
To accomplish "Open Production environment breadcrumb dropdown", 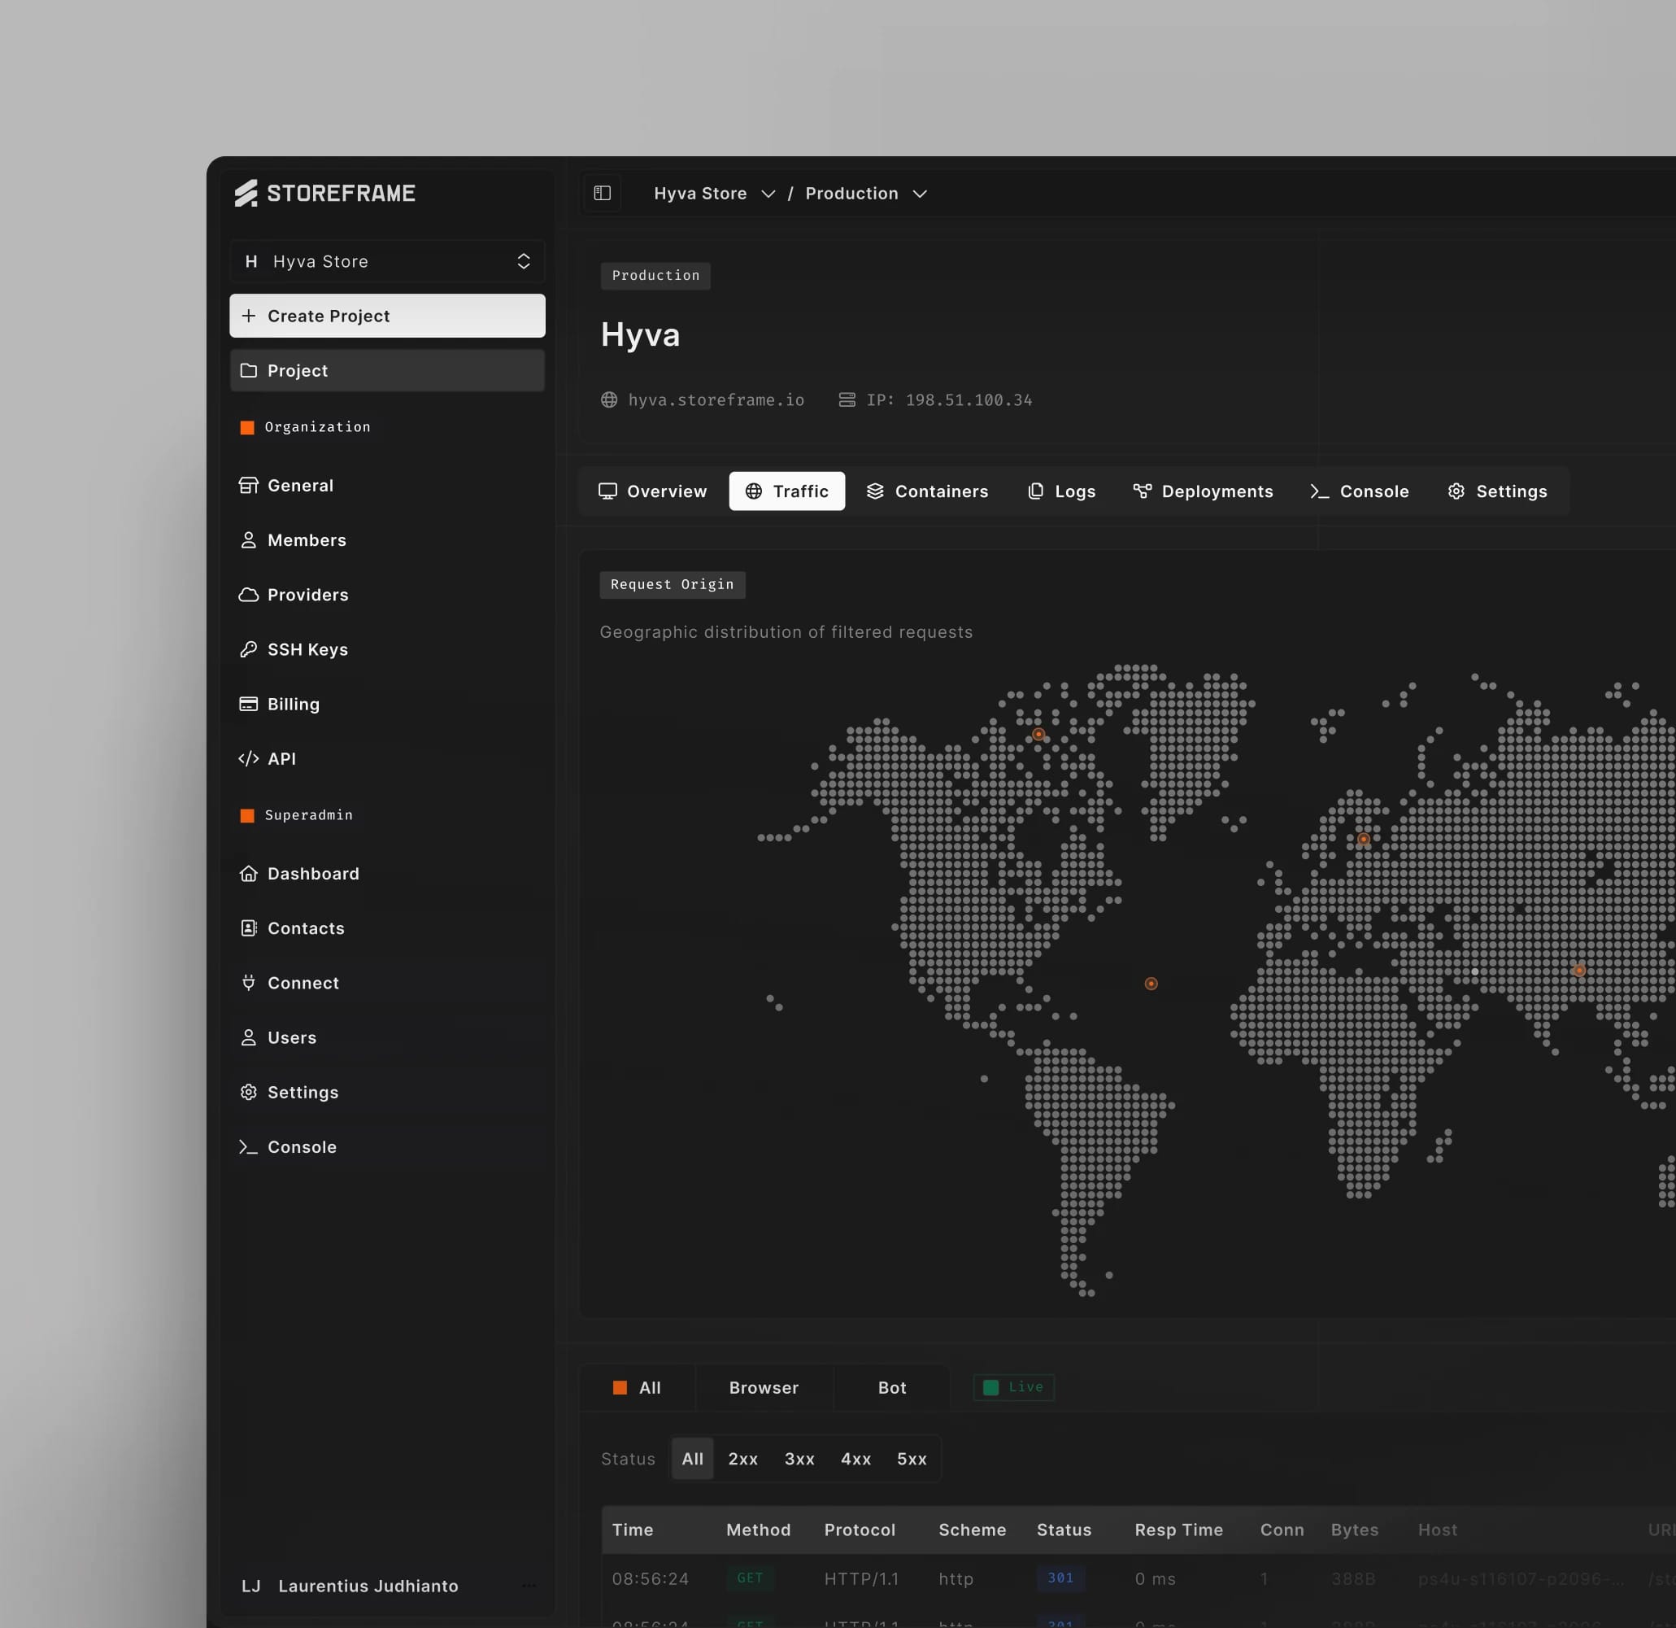I will coord(865,194).
